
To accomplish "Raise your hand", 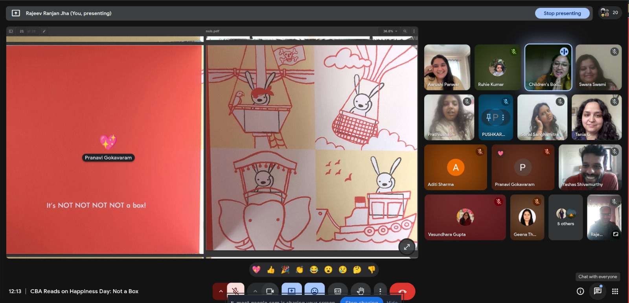I will [x=360, y=291].
